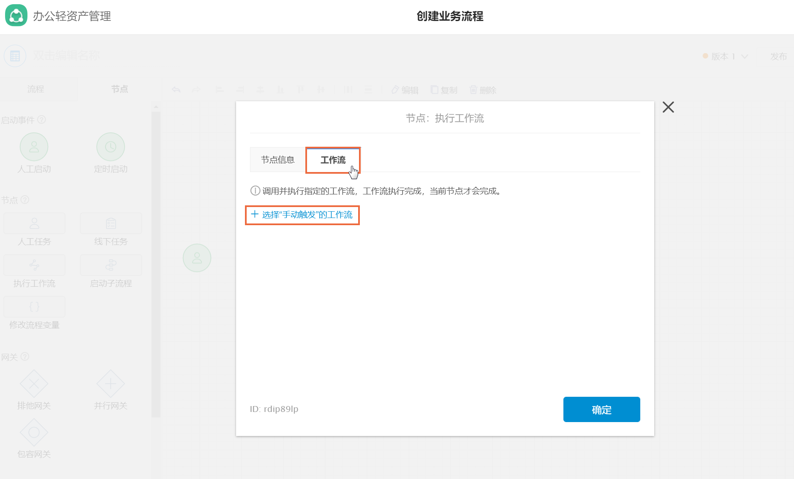Open the 流程 sidebar tab

[x=36, y=89]
